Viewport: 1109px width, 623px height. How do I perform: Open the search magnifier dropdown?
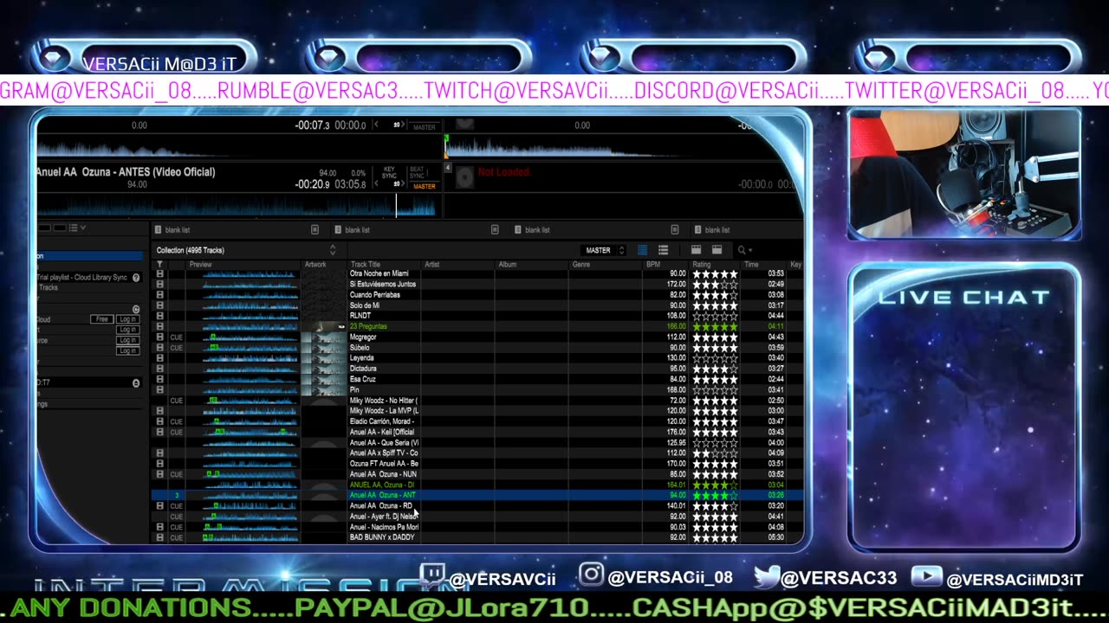coord(743,250)
